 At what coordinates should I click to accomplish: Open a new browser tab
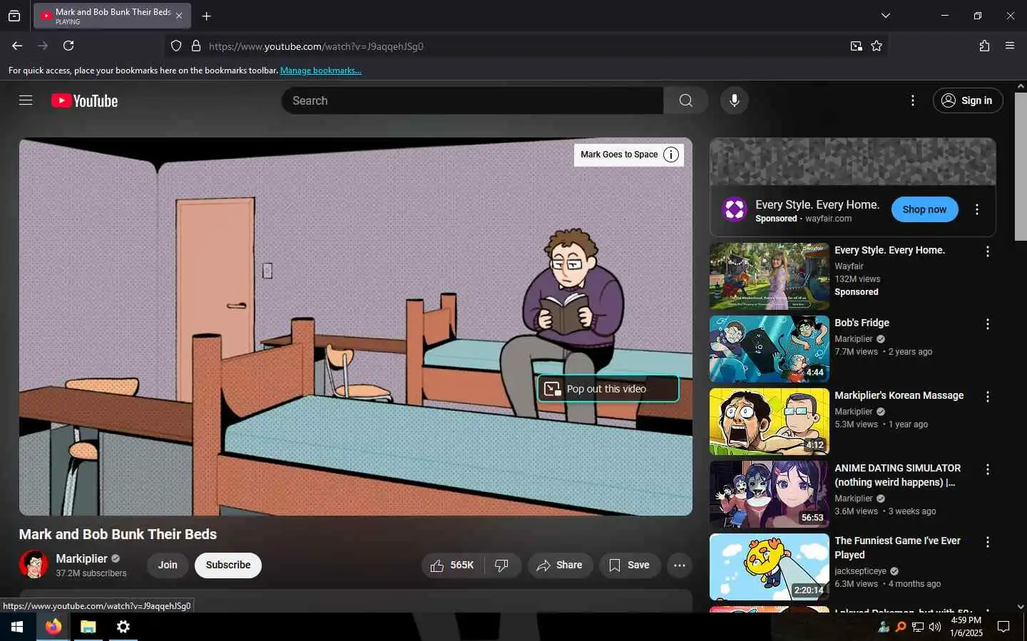click(x=206, y=16)
